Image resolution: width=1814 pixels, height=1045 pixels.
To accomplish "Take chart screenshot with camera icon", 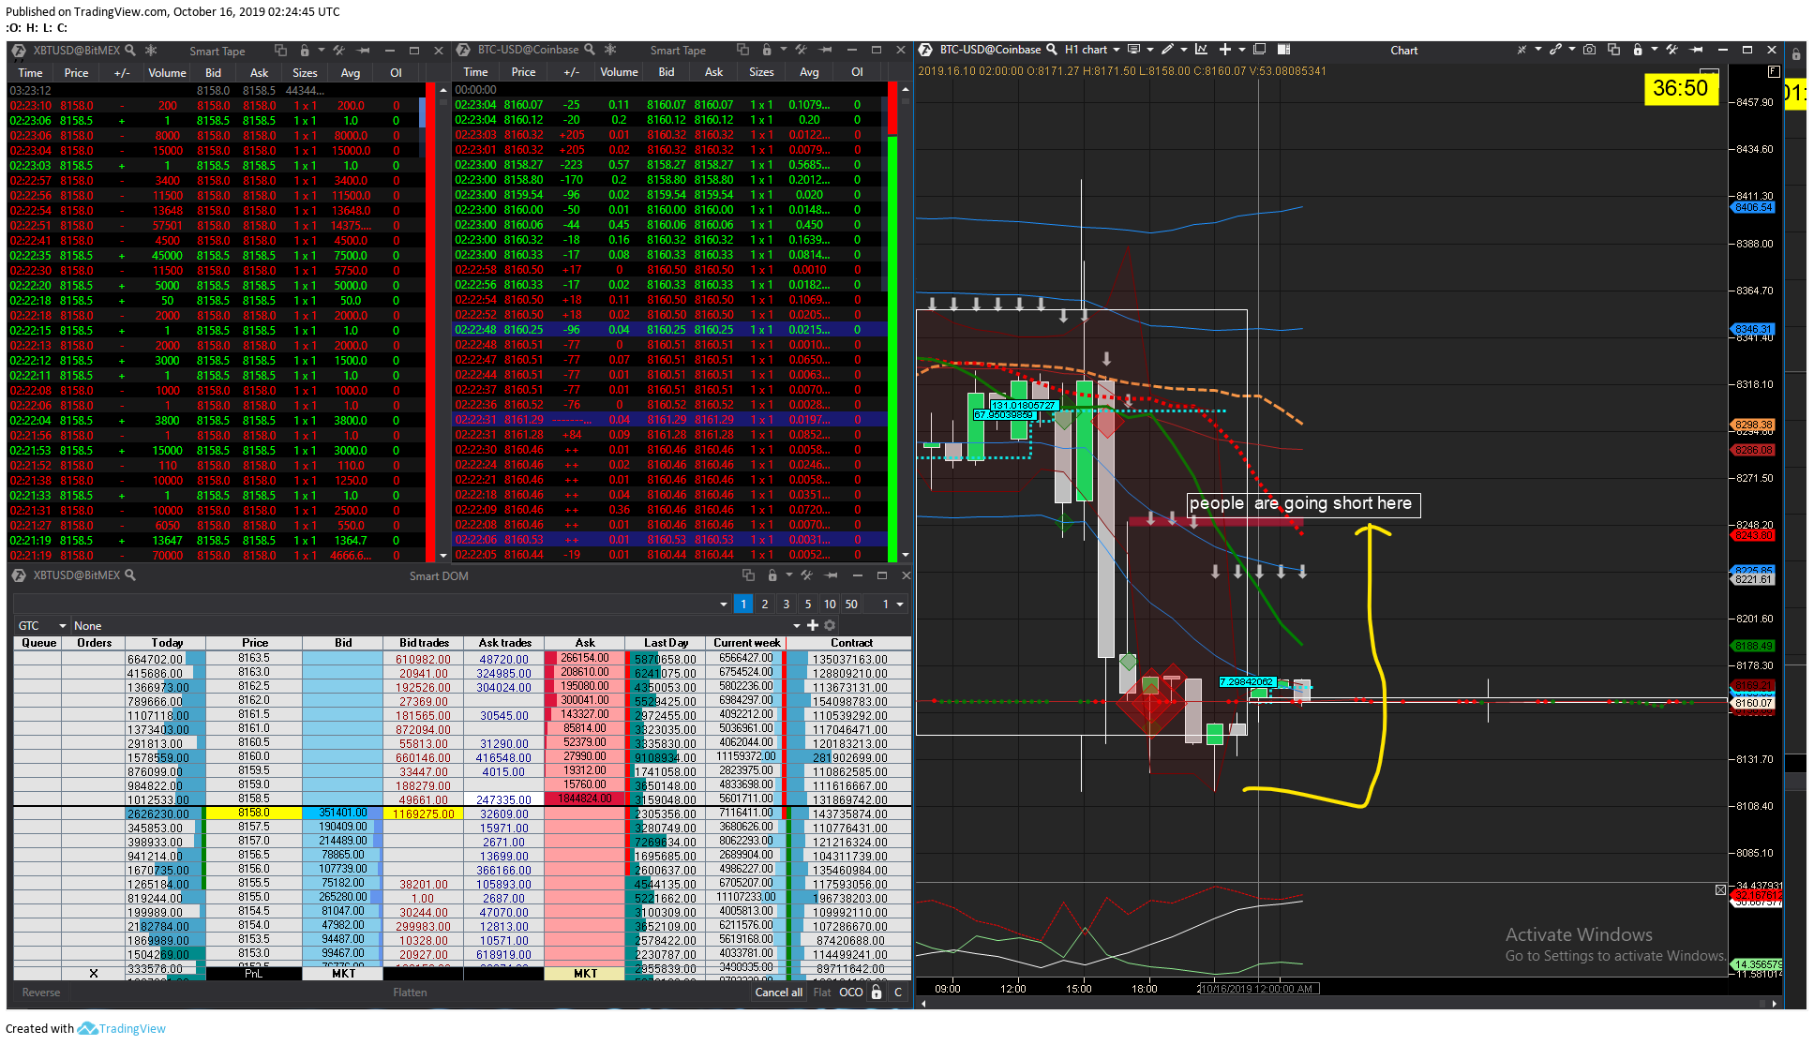I will tap(1589, 50).
